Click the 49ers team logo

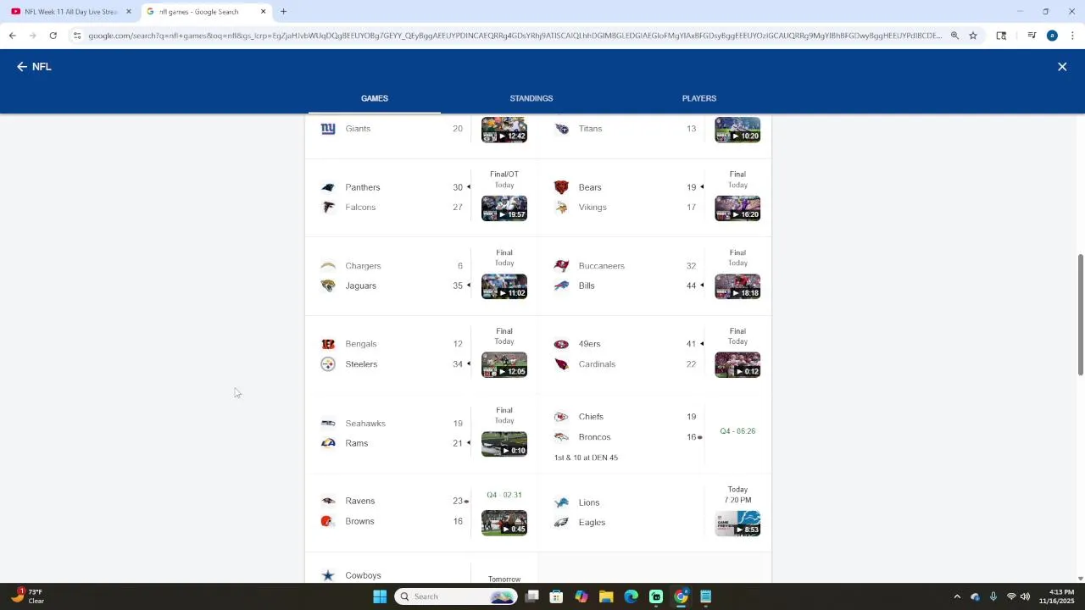point(561,344)
